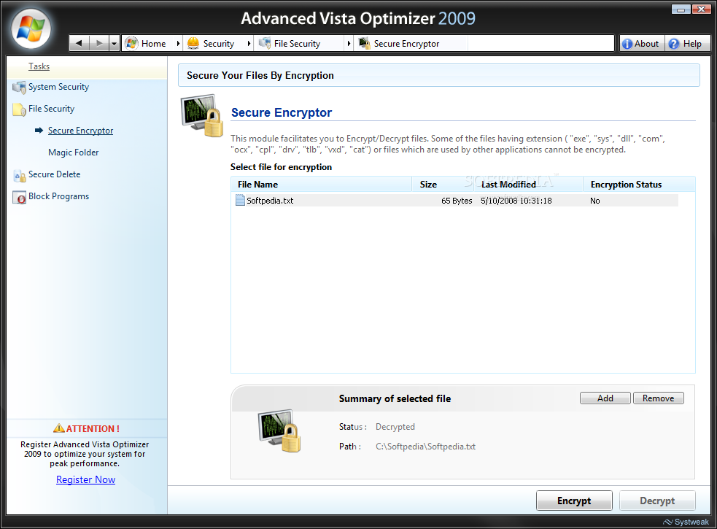This screenshot has width=717, height=529.
Task: Open System Security in the sidebar
Action: click(x=58, y=87)
